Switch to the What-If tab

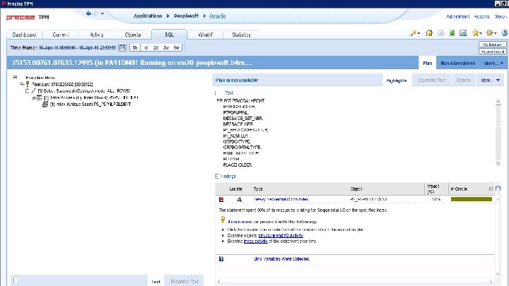[x=205, y=35]
